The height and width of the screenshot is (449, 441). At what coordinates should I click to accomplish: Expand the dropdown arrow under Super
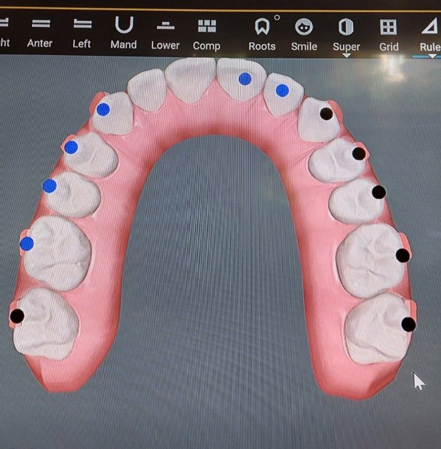[346, 56]
